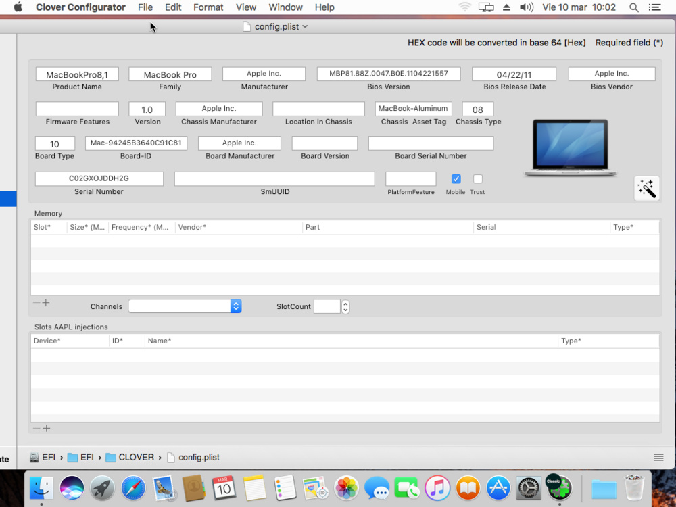The image size is (676, 507).
Task: Open FaceTime icon in dock
Action: pyautogui.click(x=406, y=488)
